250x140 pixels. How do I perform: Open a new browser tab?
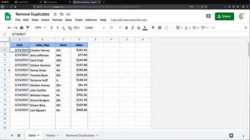104,2
